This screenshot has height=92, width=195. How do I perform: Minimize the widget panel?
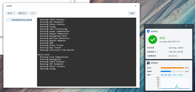coord(181,26)
